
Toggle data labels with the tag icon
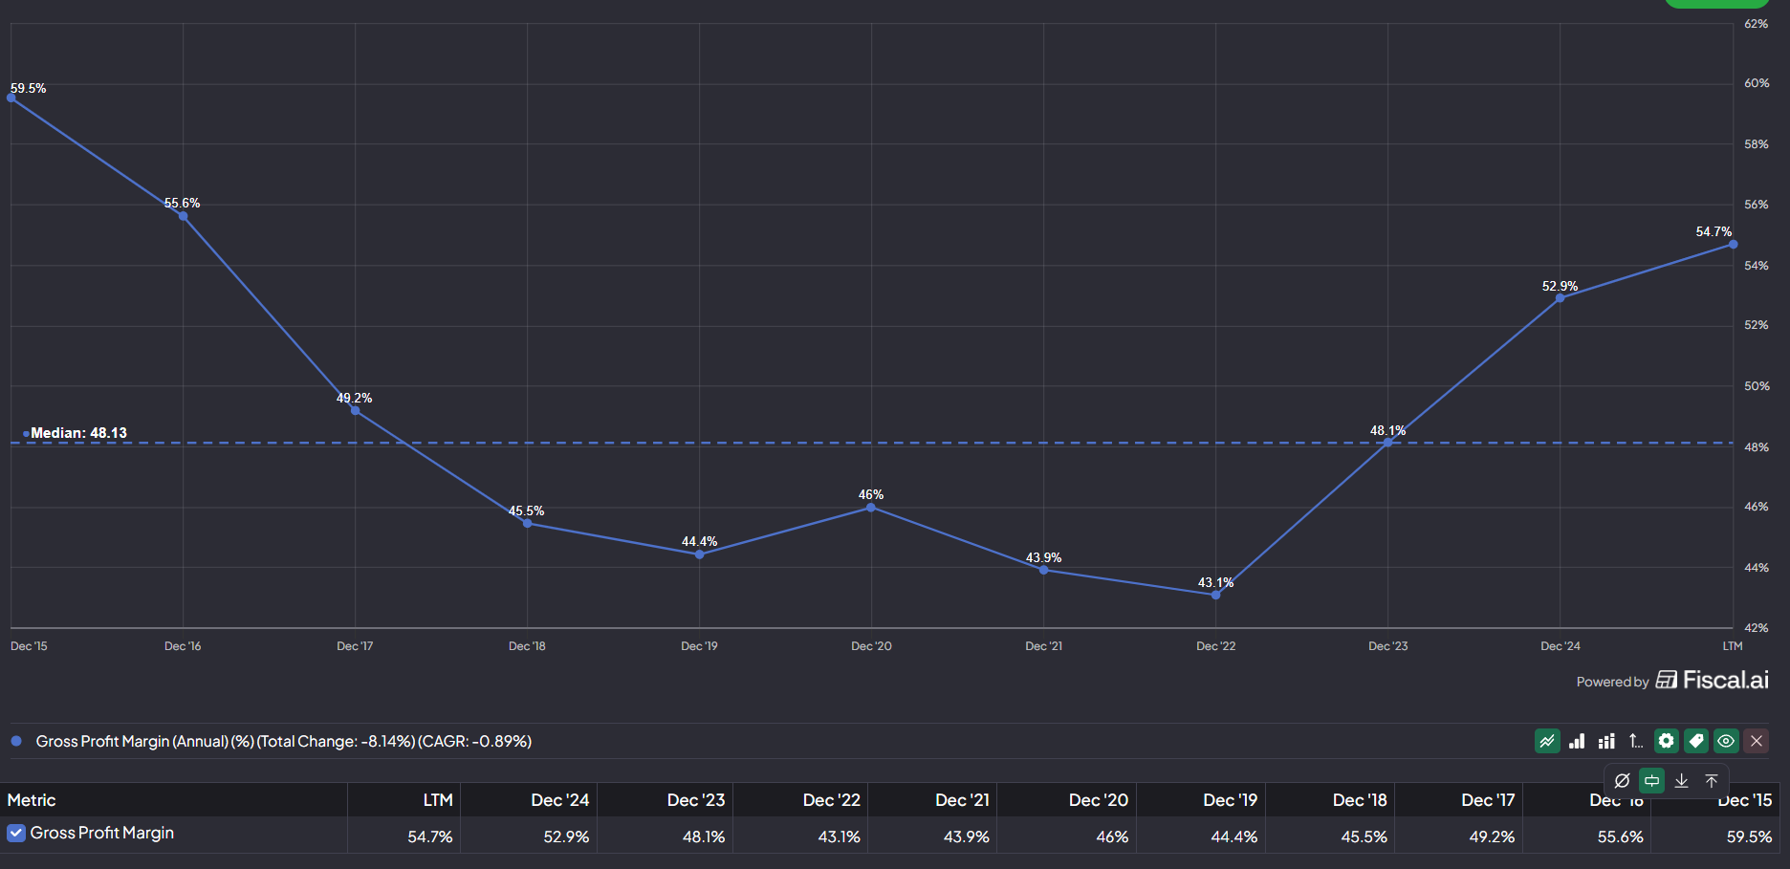click(x=1695, y=741)
